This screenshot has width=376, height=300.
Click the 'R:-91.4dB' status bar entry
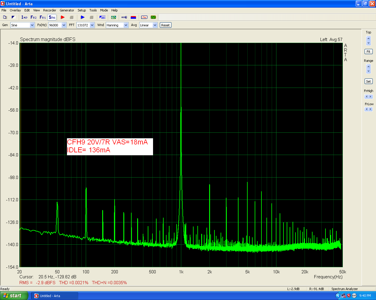point(317,289)
